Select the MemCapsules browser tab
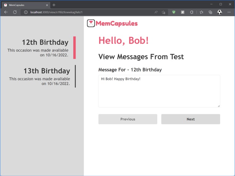235x176 pixels. [26, 5]
